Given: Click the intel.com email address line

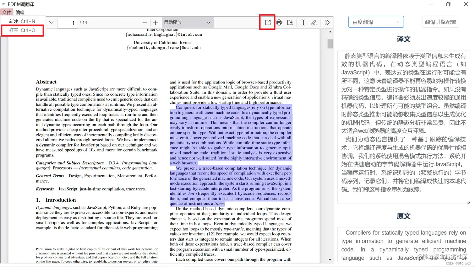Looking at the screenshot, I should [x=164, y=35].
